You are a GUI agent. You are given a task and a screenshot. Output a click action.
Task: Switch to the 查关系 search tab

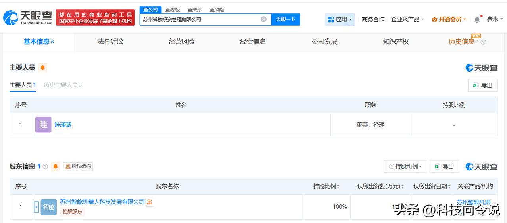click(195, 9)
